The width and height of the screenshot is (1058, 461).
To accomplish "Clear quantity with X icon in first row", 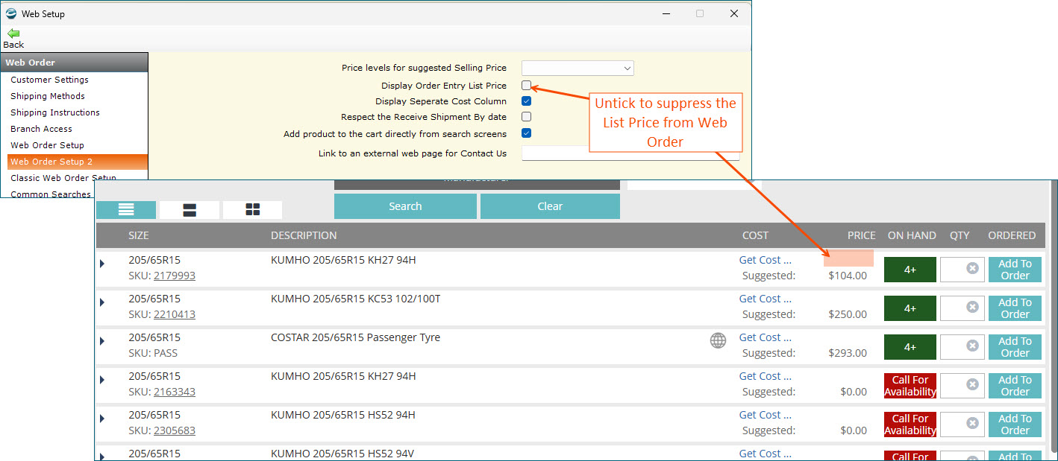I will point(972,268).
